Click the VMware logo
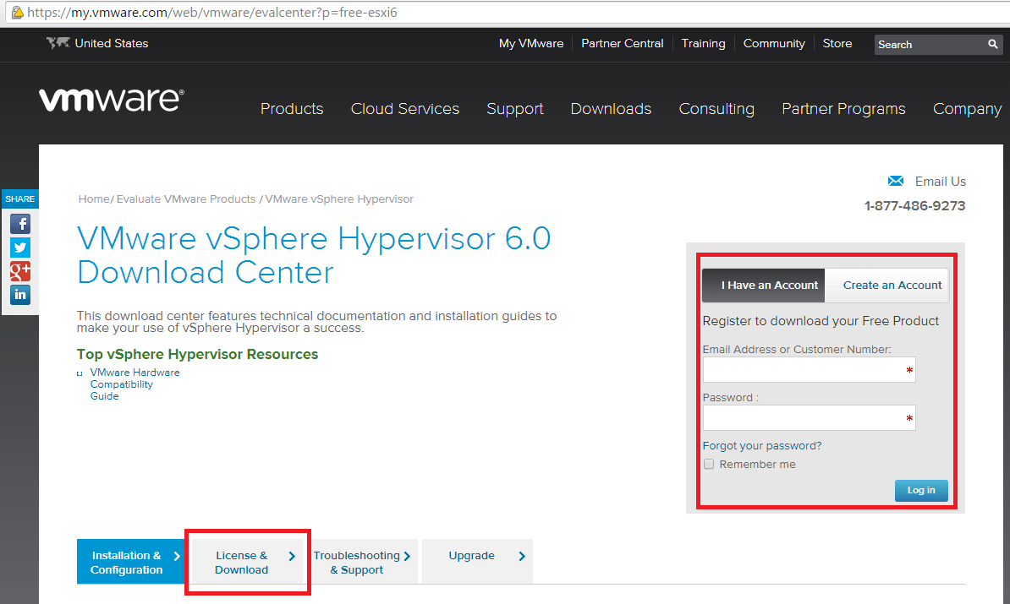Viewport: 1010px width, 604px height. point(112,99)
